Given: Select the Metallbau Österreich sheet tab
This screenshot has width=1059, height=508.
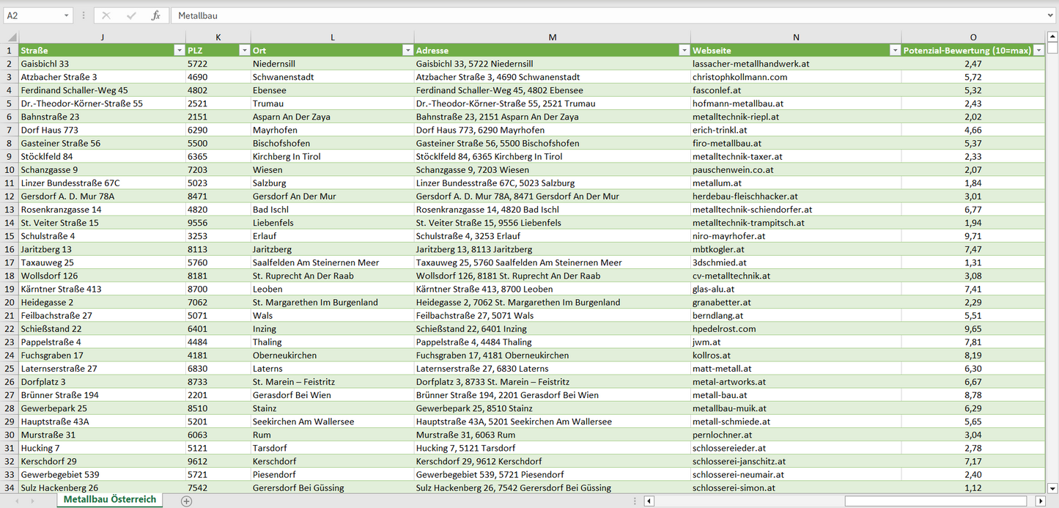Looking at the screenshot, I should [x=109, y=500].
